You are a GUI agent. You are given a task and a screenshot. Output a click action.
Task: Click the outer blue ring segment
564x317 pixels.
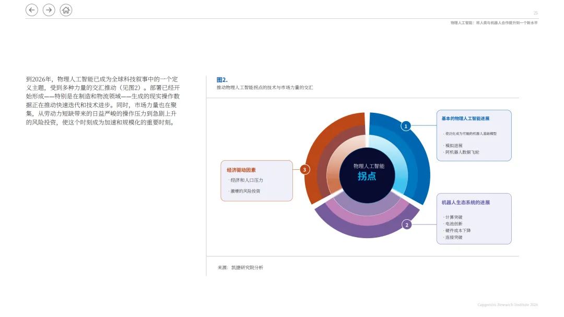[422, 158]
